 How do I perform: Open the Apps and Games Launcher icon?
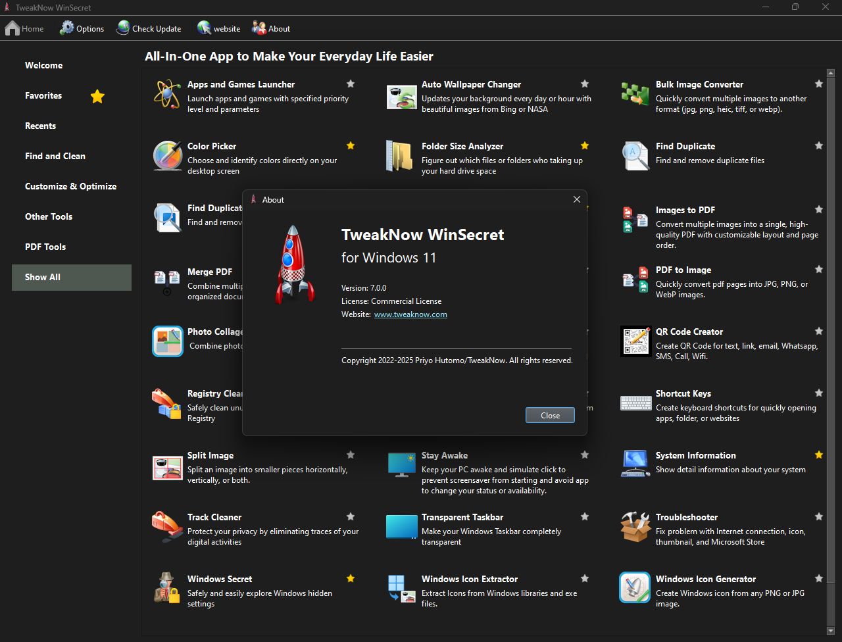167,94
